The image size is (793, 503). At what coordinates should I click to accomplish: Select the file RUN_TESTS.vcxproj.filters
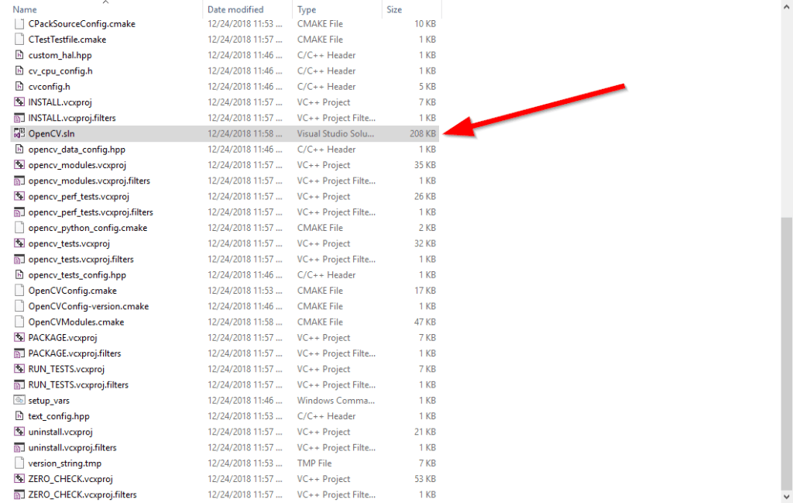[78, 384]
